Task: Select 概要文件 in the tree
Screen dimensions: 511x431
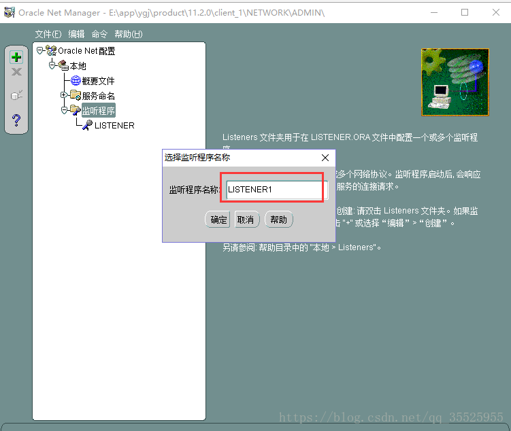Action: pyautogui.click(x=98, y=80)
